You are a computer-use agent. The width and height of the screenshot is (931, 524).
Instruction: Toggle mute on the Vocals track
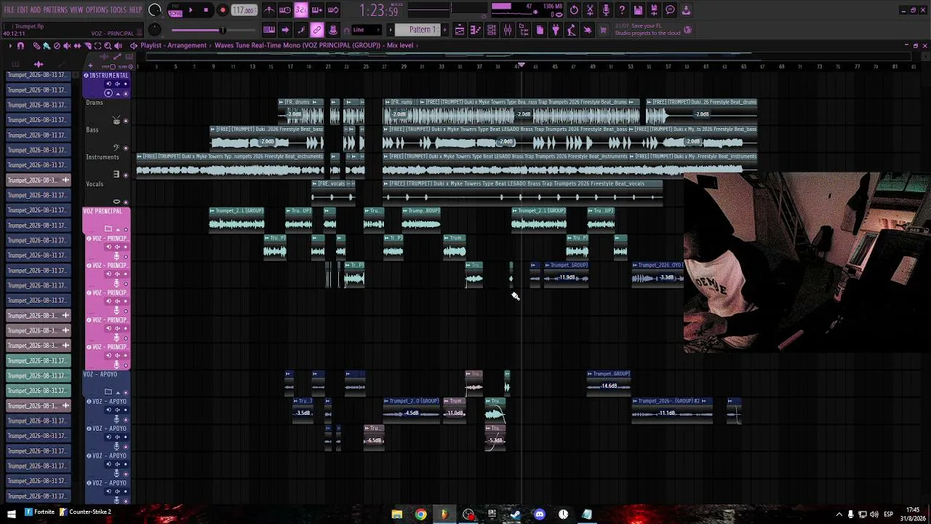point(126,202)
